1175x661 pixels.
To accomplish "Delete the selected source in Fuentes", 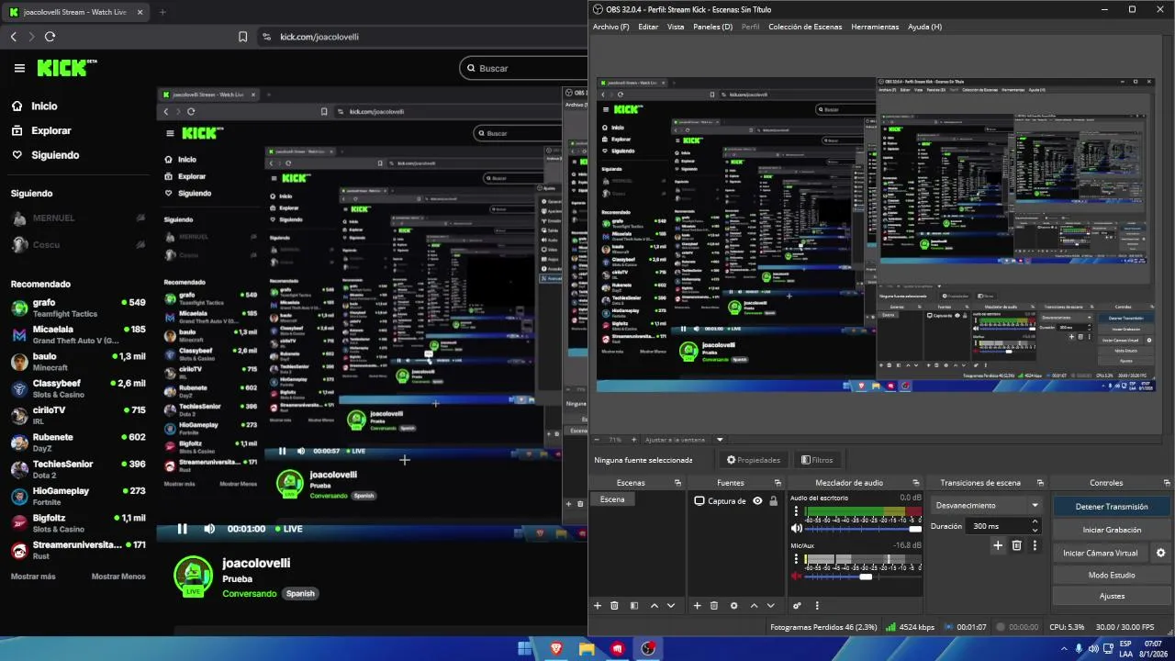I will pos(714,606).
